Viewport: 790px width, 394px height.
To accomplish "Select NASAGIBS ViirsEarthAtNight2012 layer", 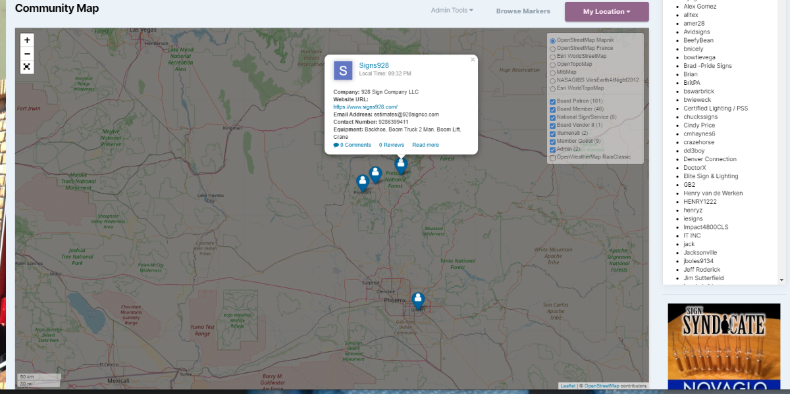I will pos(553,80).
